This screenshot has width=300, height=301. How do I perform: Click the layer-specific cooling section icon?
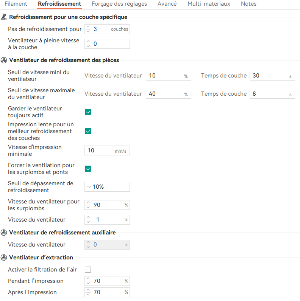coord(4,17)
